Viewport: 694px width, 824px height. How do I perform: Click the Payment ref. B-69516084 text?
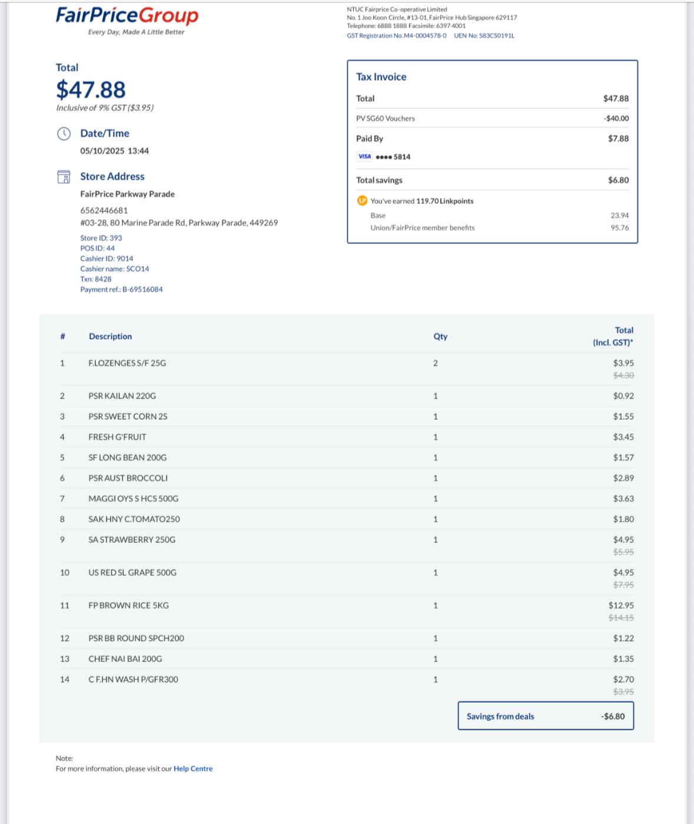(121, 289)
